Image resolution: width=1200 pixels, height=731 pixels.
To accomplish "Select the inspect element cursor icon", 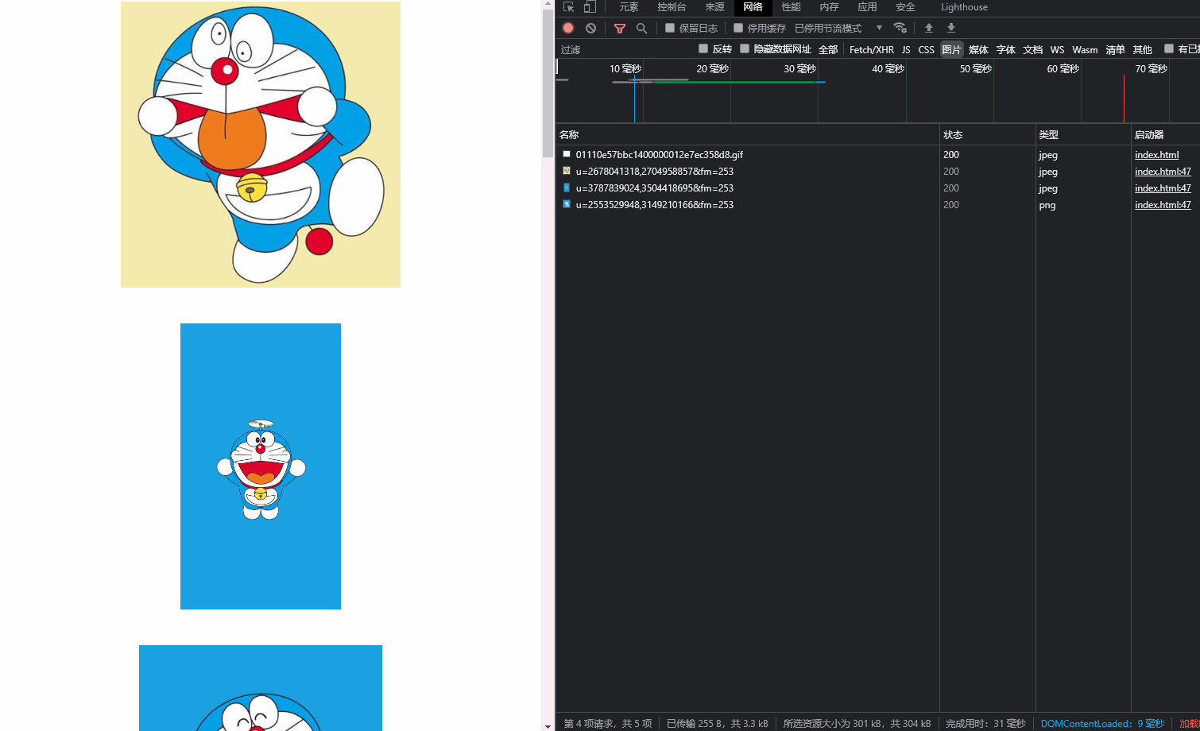I will pos(567,7).
